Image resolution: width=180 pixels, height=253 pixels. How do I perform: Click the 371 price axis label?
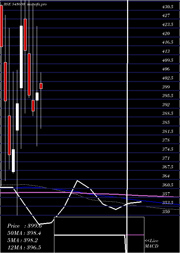point(166,158)
